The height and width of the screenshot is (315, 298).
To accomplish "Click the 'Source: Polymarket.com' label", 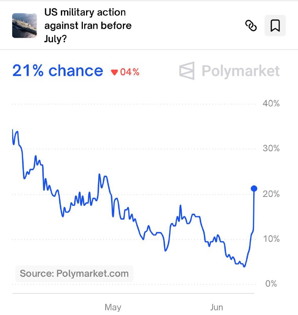I will pos(74,273).
